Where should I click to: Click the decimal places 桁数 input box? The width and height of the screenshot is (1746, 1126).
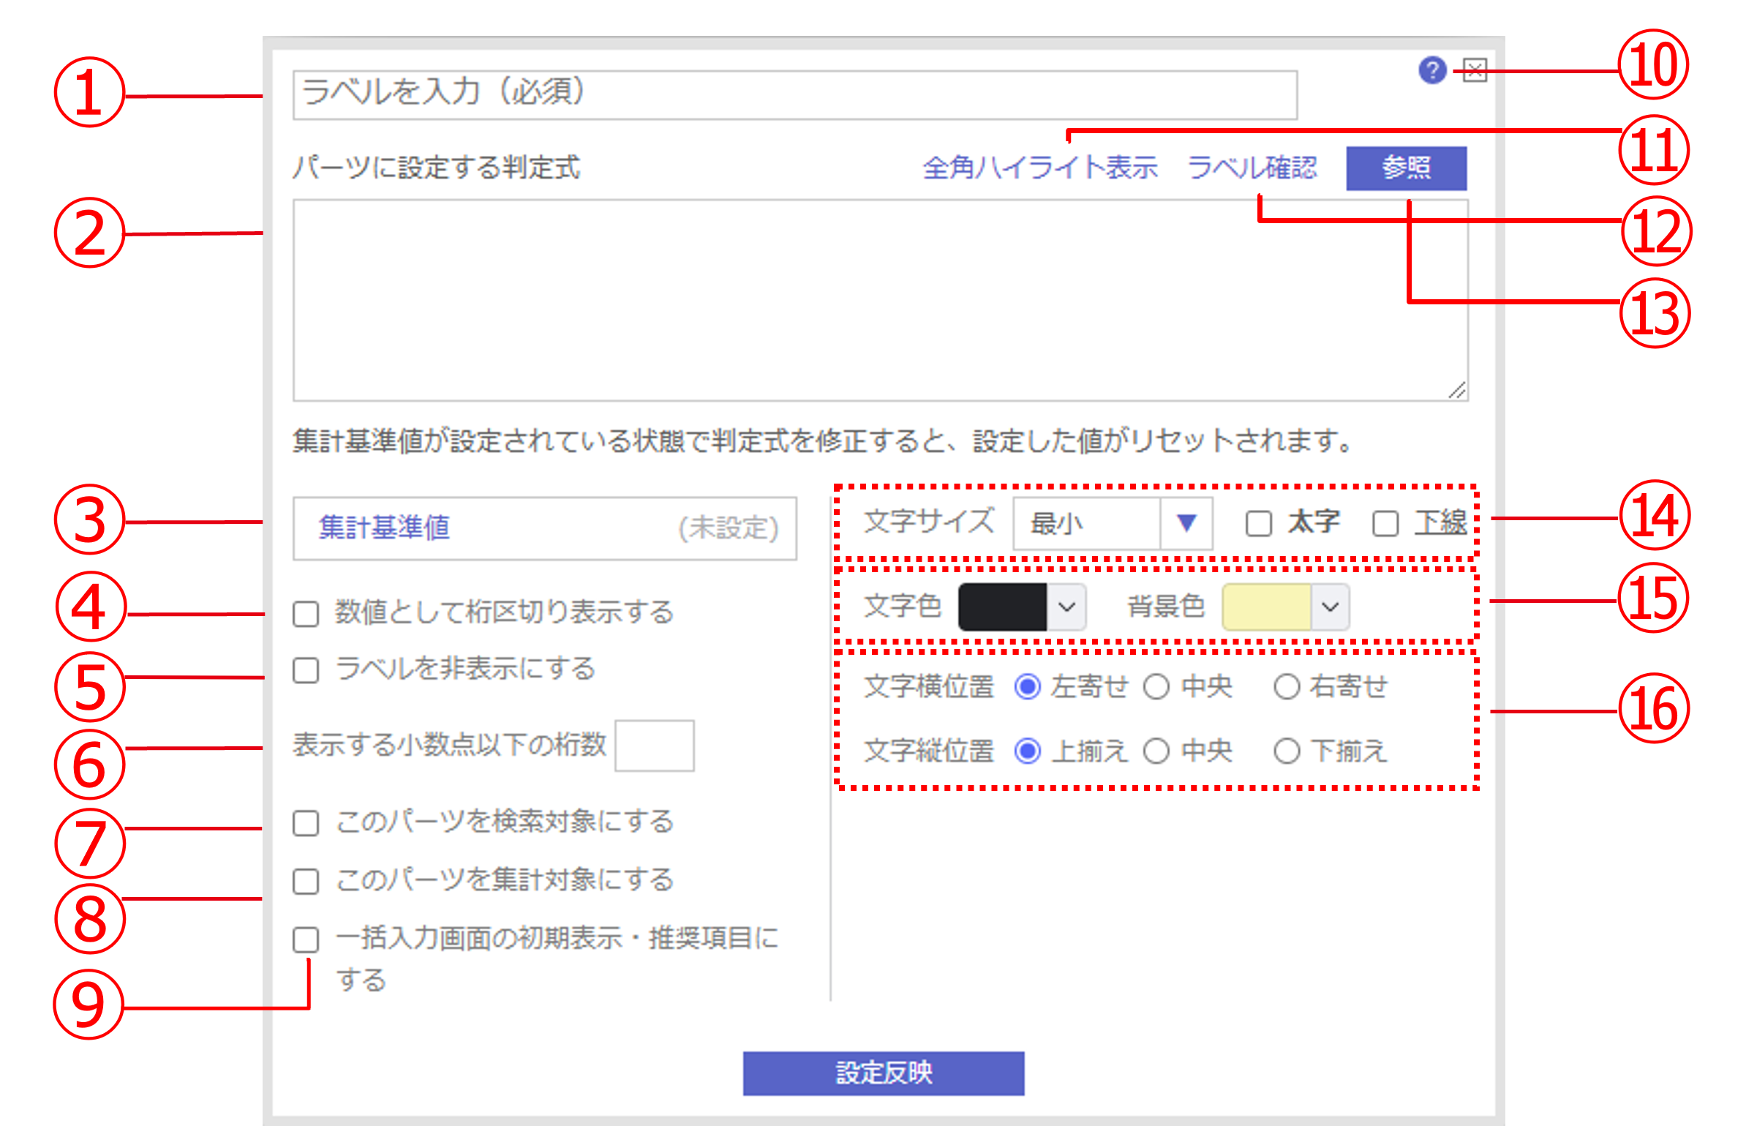[654, 746]
